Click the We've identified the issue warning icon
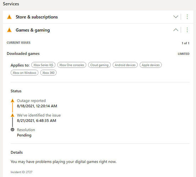The width and height of the screenshot is (196, 177). [12, 115]
